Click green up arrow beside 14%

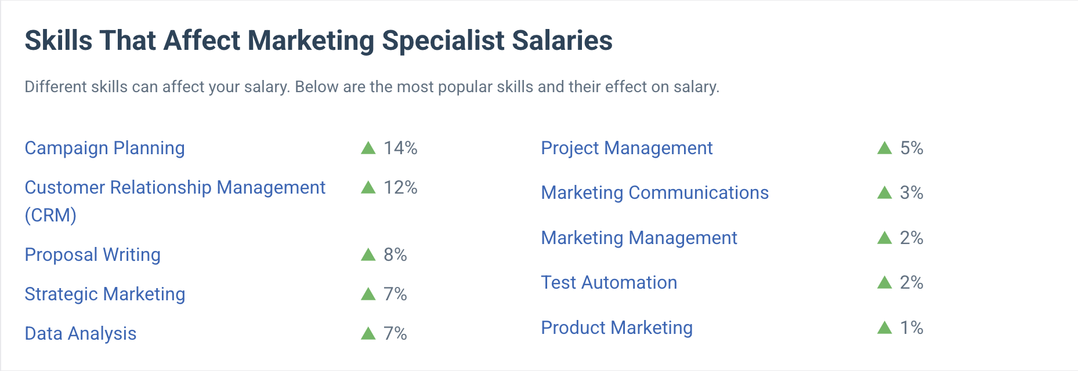368,148
